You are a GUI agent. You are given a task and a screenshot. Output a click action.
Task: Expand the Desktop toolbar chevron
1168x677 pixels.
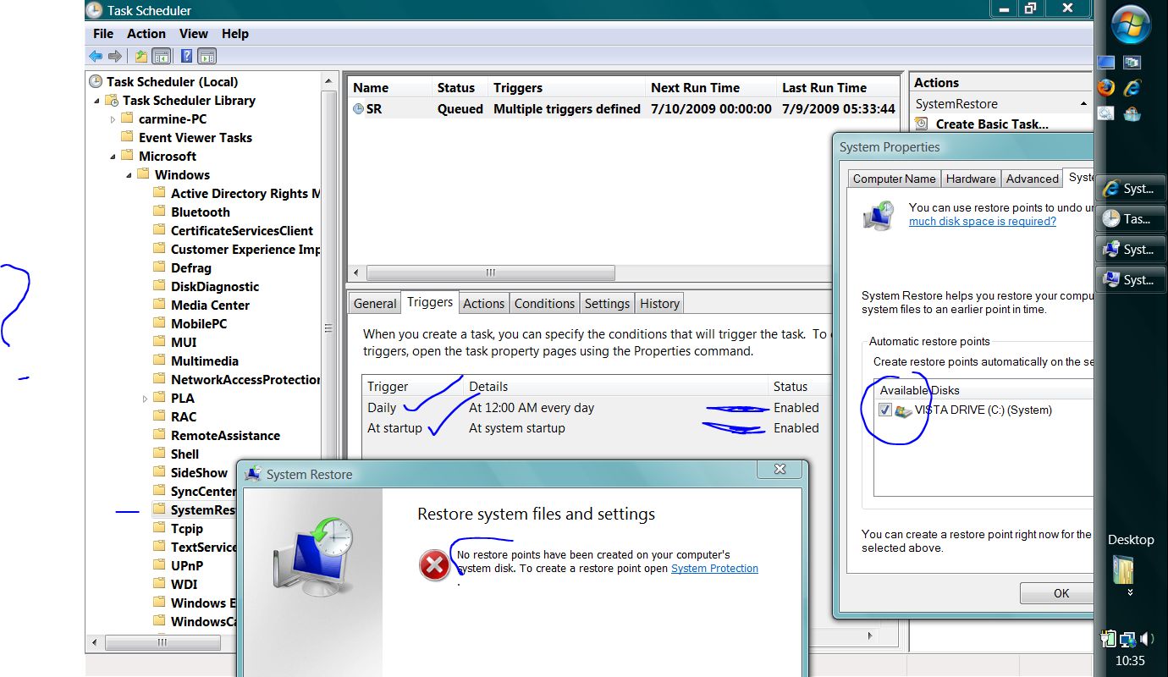(1130, 593)
